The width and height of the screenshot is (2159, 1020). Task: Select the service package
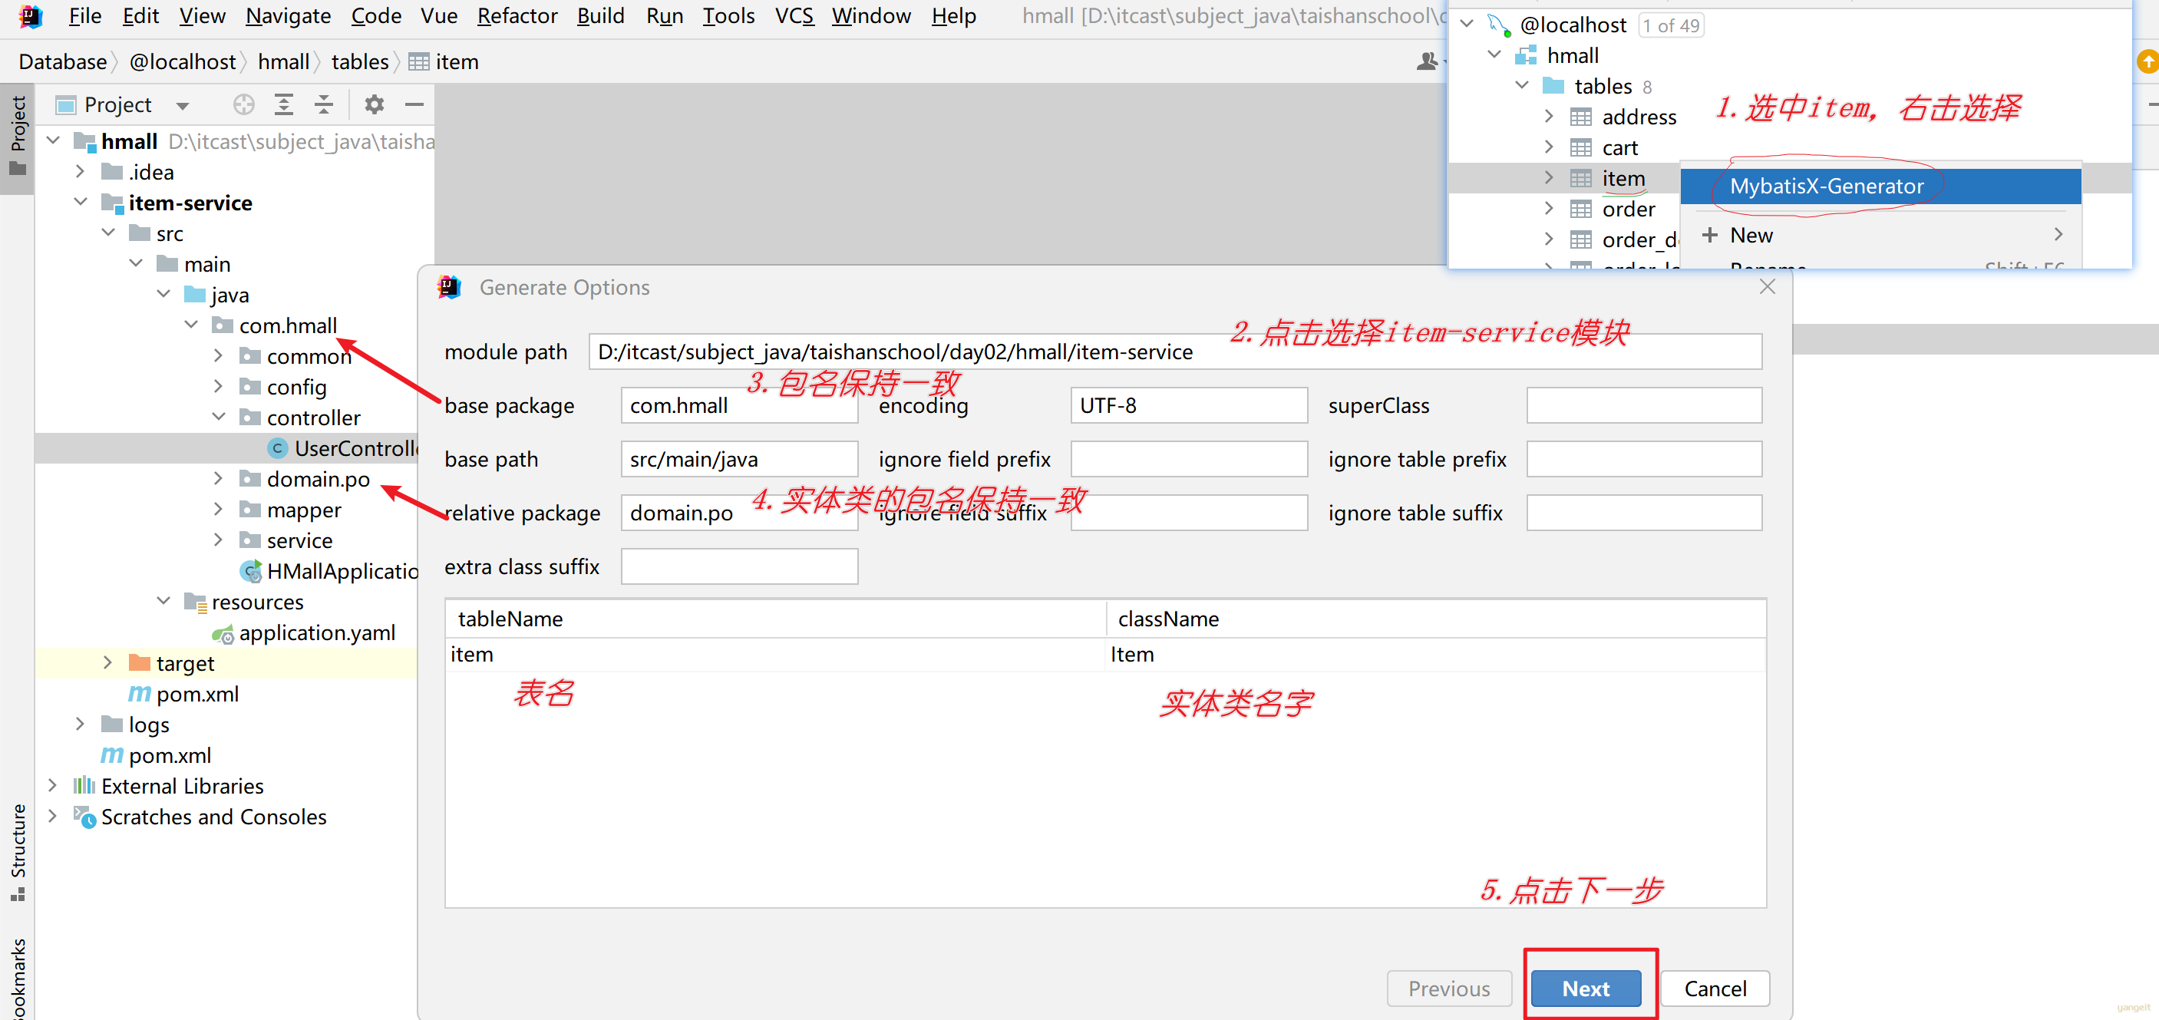click(299, 540)
